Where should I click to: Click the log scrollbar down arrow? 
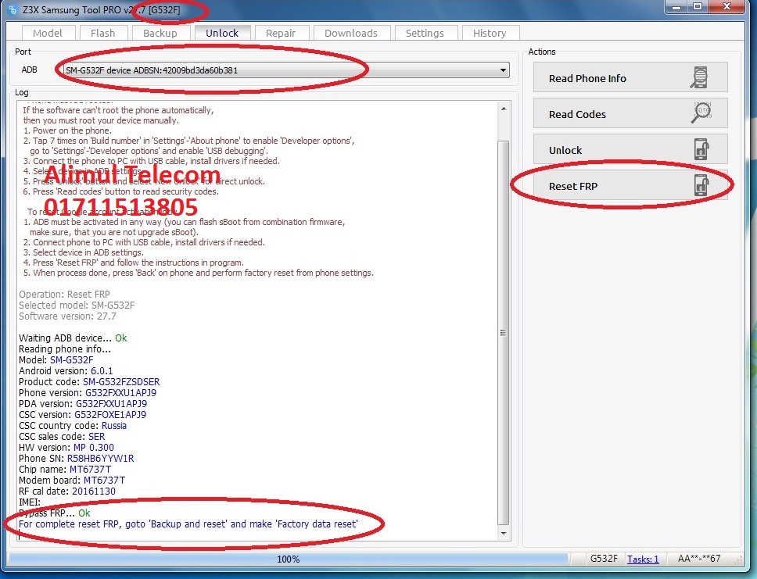pyautogui.click(x=504, y=533)
